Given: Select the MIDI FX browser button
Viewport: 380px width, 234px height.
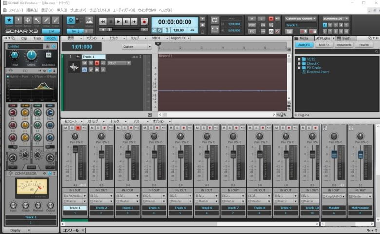Looking at the screenshot, I should (x=324, y=45).
